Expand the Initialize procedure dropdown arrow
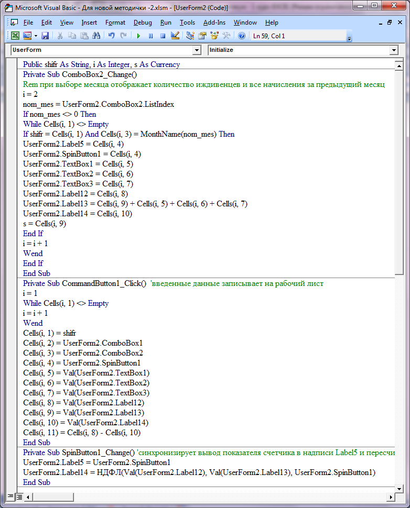The image size is (410, 508). coord(394,50)
